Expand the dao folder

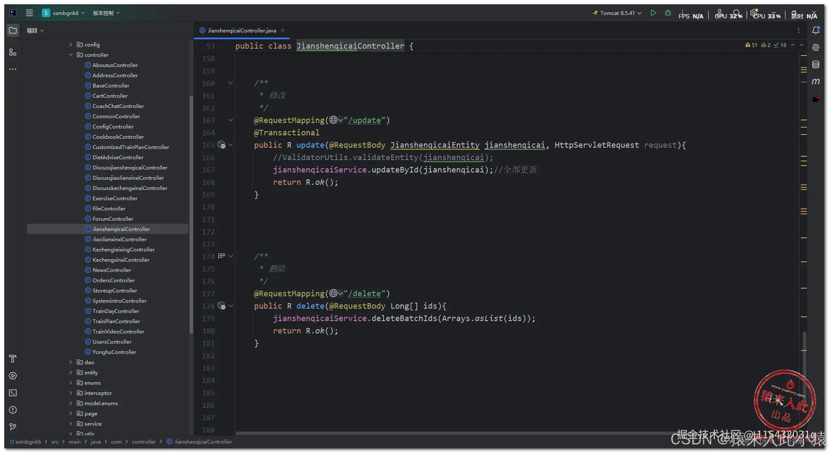[71, 362]
